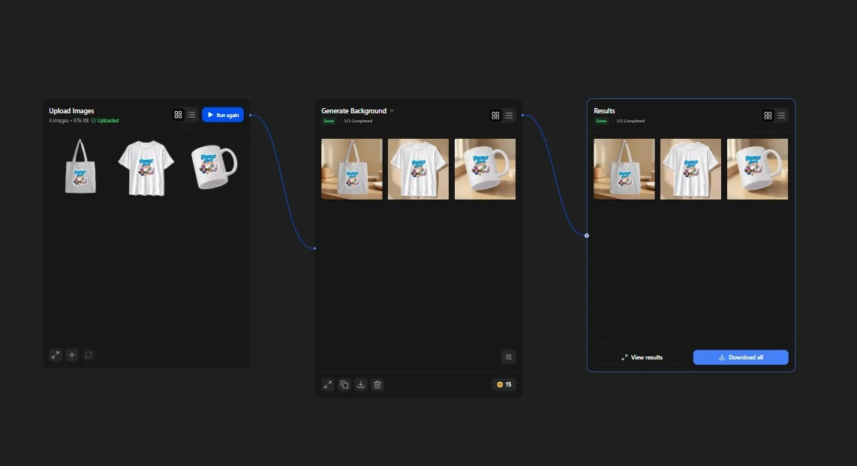Switch Generate Background panel to grid view
Screen dimensions: 857x466
[x=495, y=116]
